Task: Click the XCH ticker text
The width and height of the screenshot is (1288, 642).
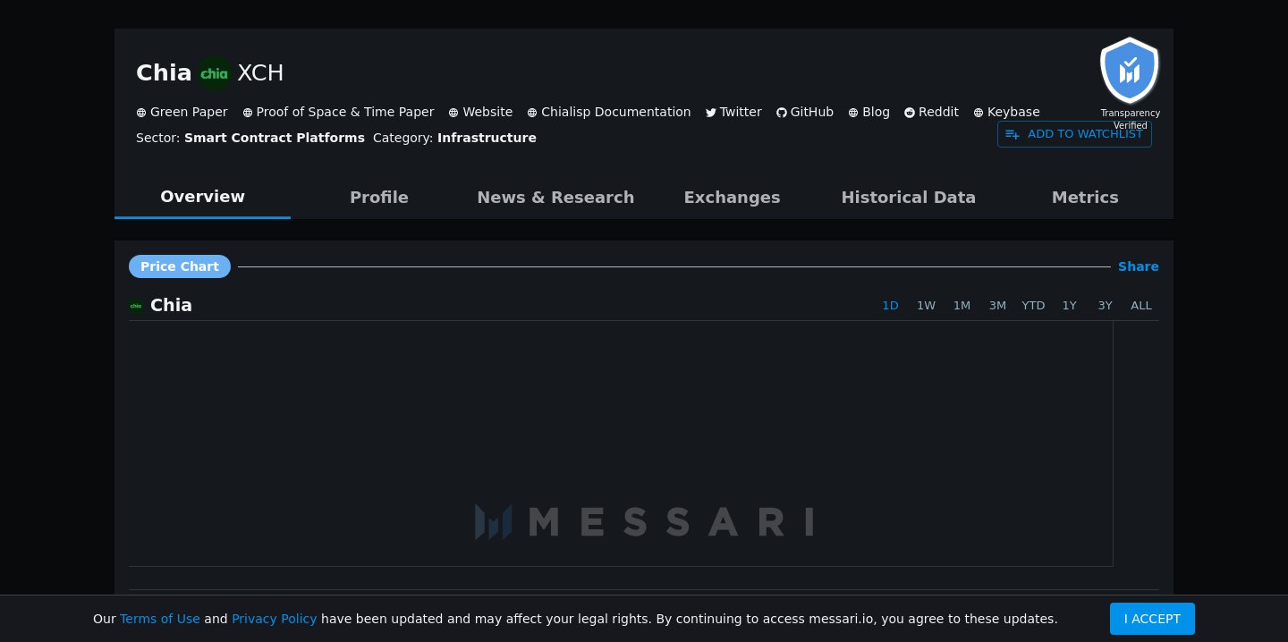Action: pos(260,73)
